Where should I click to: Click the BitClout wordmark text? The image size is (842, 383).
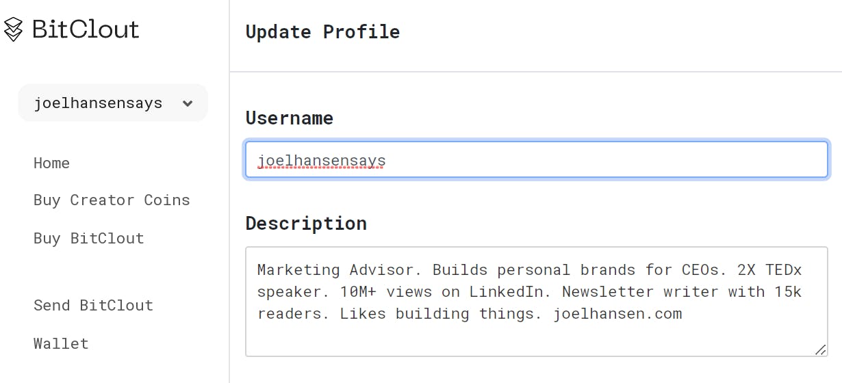pyautogui.click(x=86, y=29)
